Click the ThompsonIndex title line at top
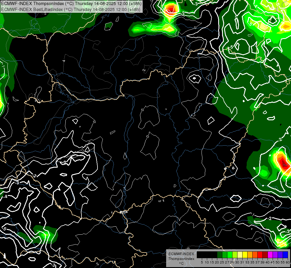Image resolution: width=291 pixels, height=268 pixels. (71, 4)
